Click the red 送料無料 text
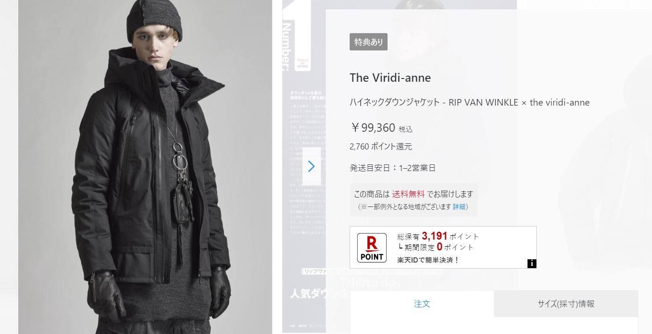The width and height of the screenshot is (652, 334). pos(408,194)
